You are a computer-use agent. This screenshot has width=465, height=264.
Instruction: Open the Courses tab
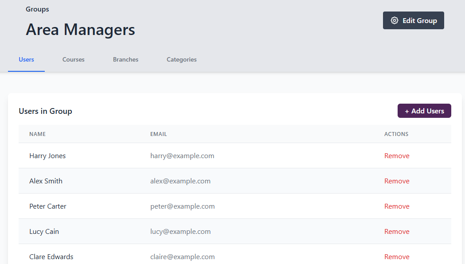point(73,59)
